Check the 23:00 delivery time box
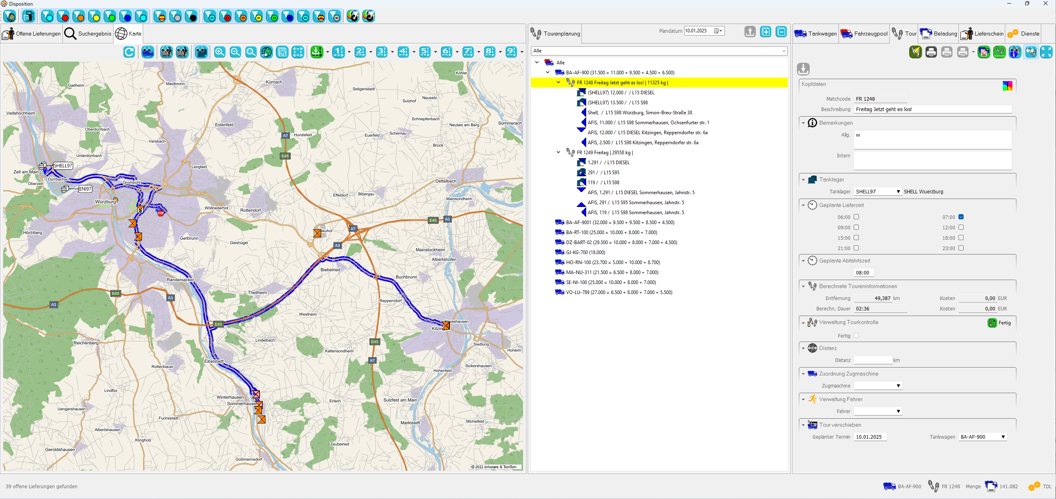Screen dimensions: 1056x499 click(961, 248)
